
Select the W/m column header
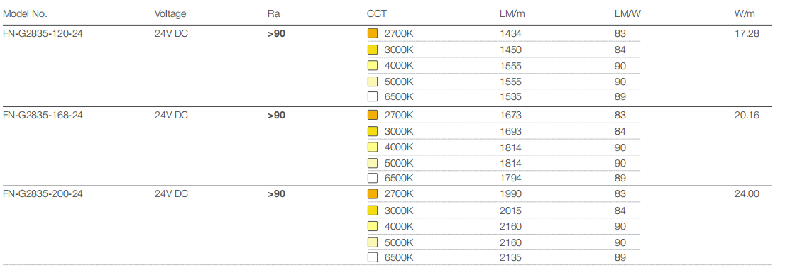(744, 13)
